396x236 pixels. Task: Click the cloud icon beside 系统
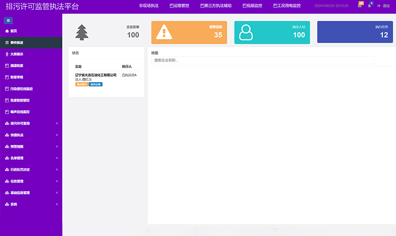[x=7, y=204]
